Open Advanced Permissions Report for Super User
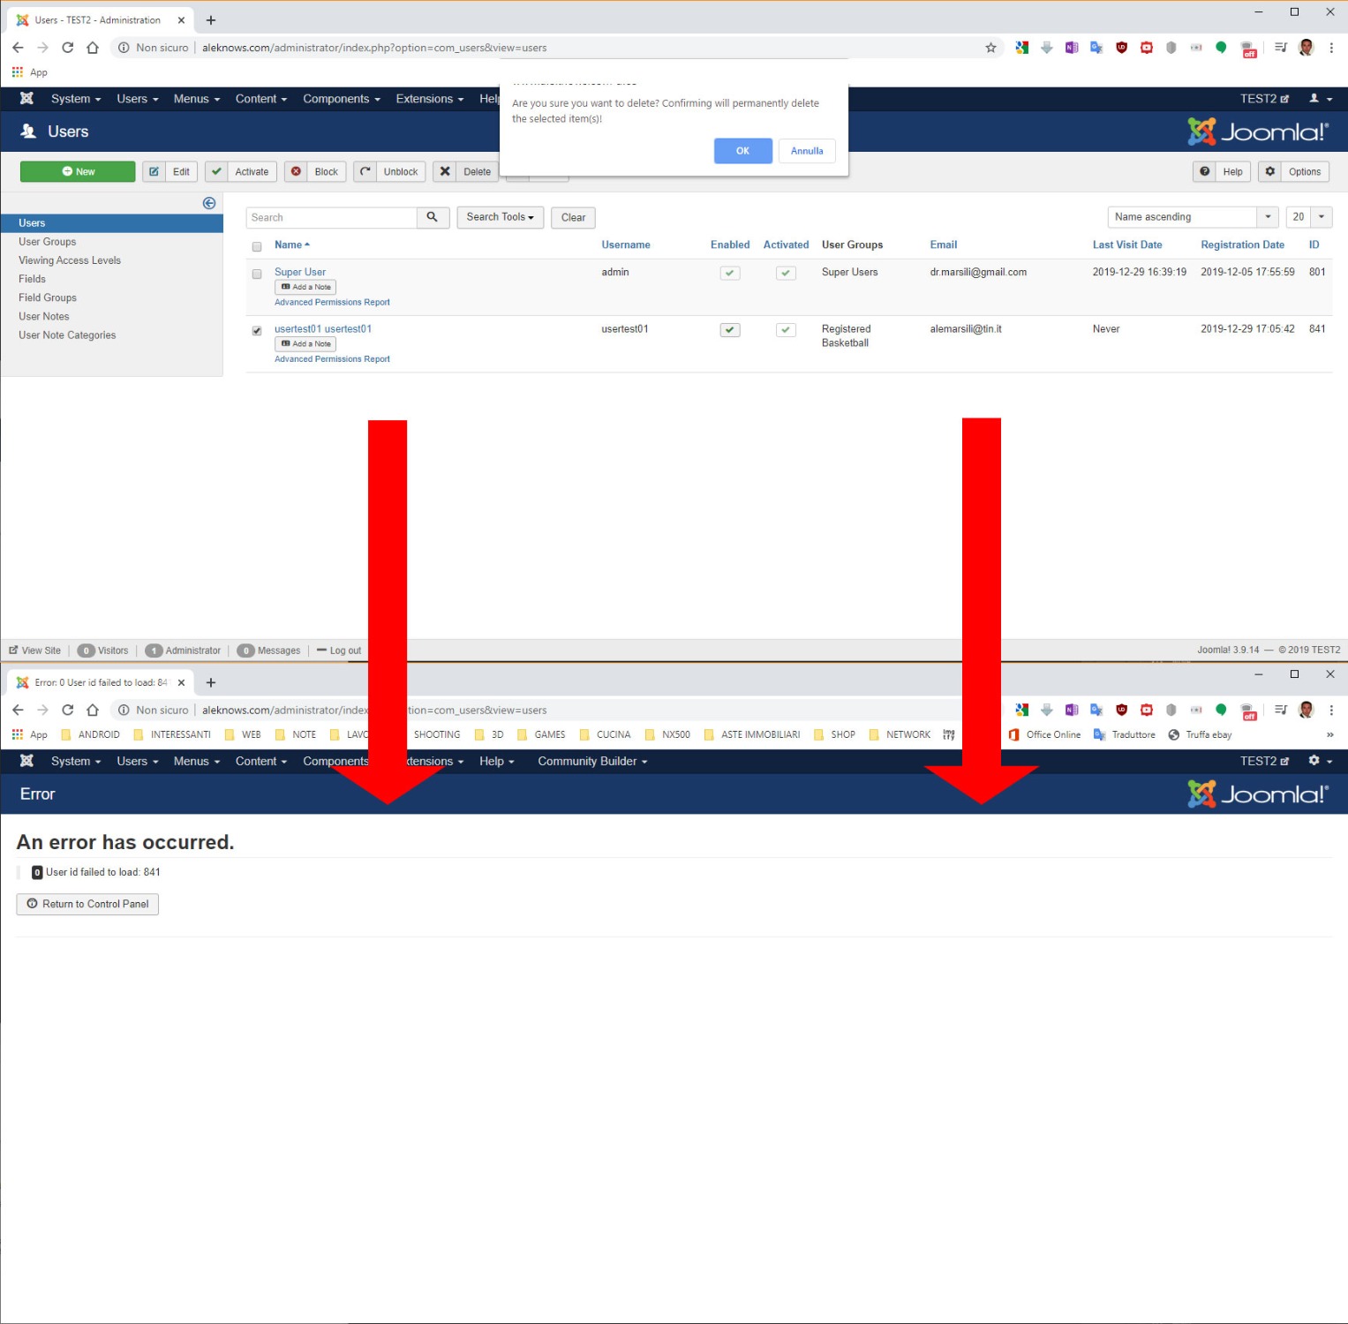 [332, 303]
